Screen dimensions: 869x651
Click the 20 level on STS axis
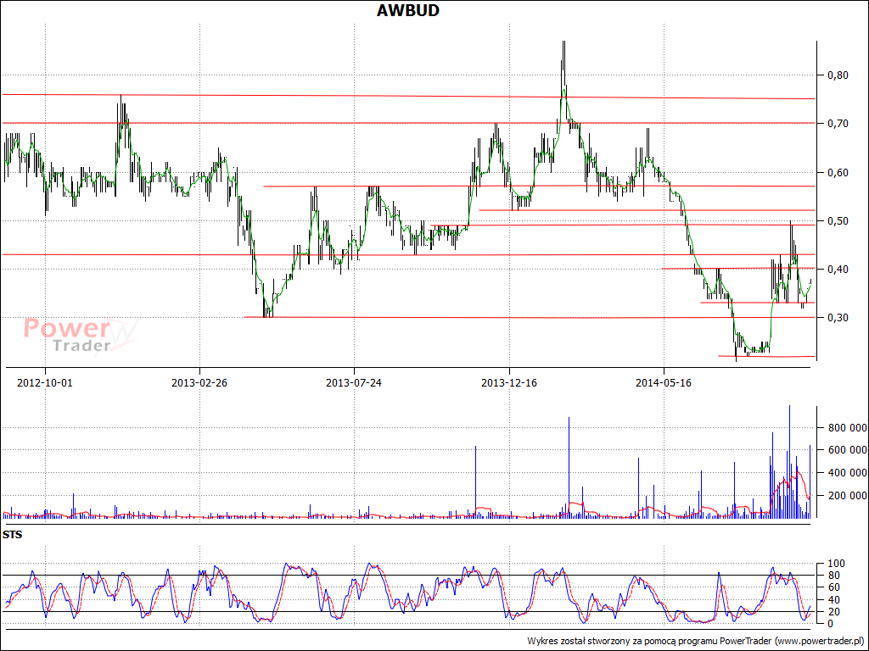coord(833,612)
